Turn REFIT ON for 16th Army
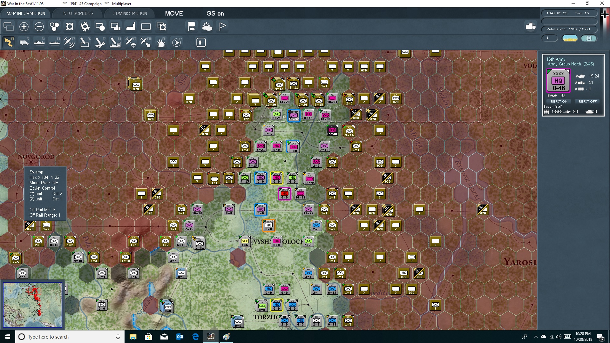Image resolution: width=610 pixels, height=343 pixels. point(559,101)
